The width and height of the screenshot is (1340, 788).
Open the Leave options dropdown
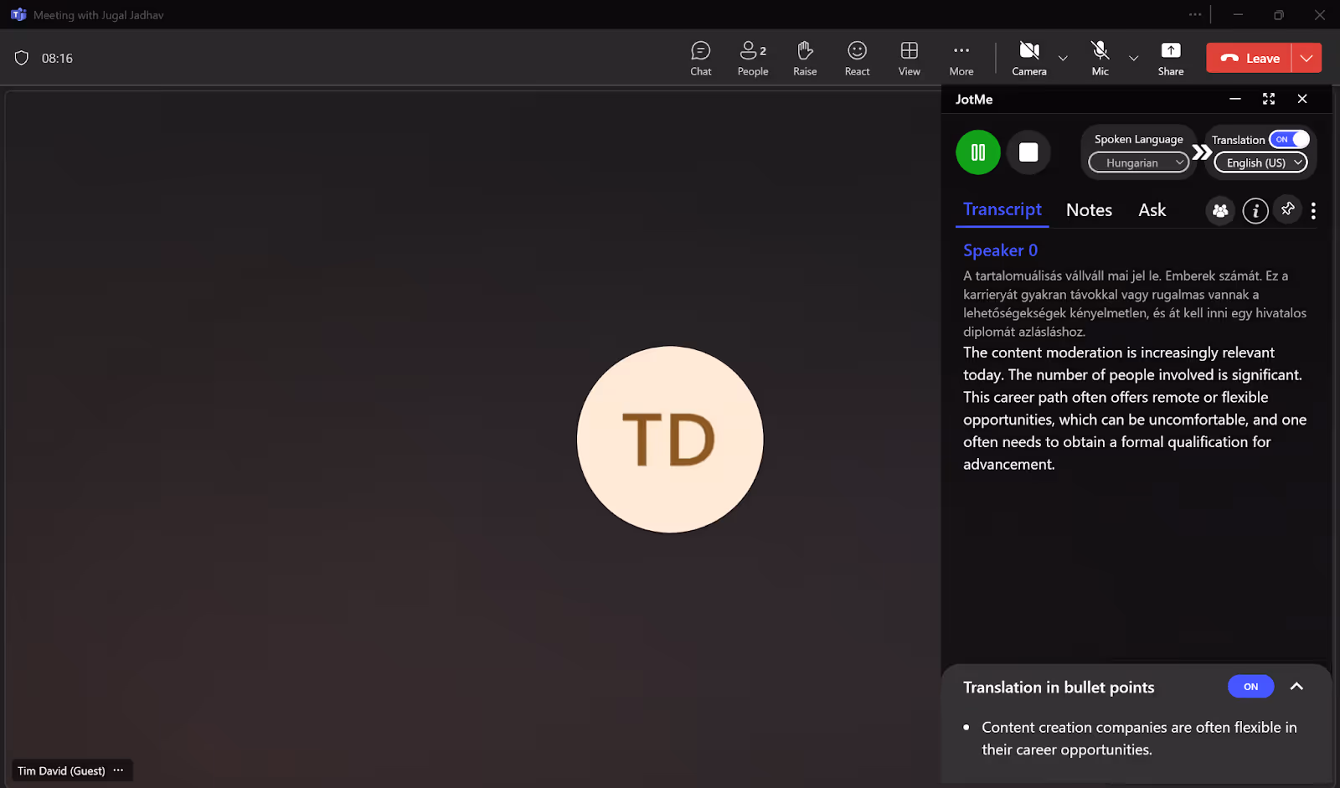pyautogui.click(x=1306, y=58)
